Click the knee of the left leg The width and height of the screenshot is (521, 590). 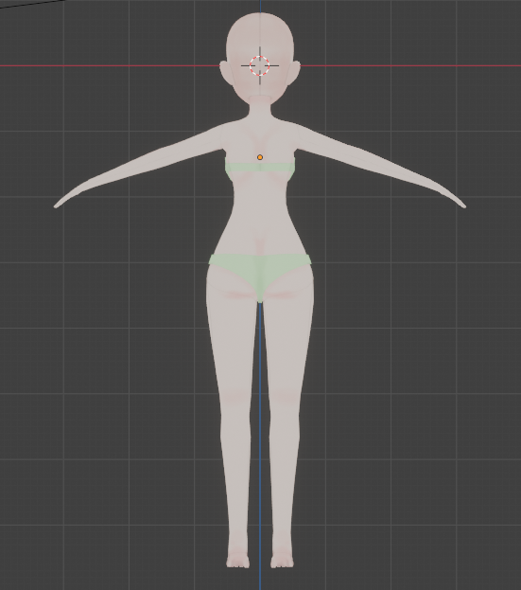(235, 397)
